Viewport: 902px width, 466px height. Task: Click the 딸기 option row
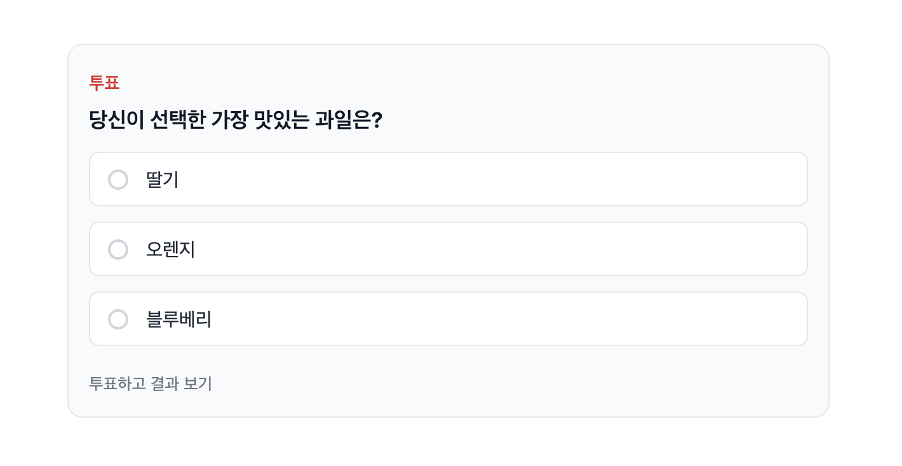click(x=448, y=179)
